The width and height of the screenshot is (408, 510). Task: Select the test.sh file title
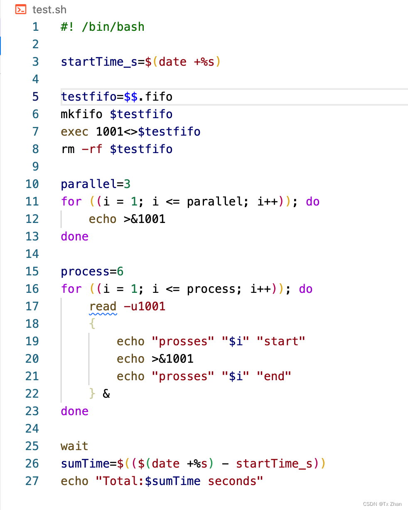pos(49,10)
